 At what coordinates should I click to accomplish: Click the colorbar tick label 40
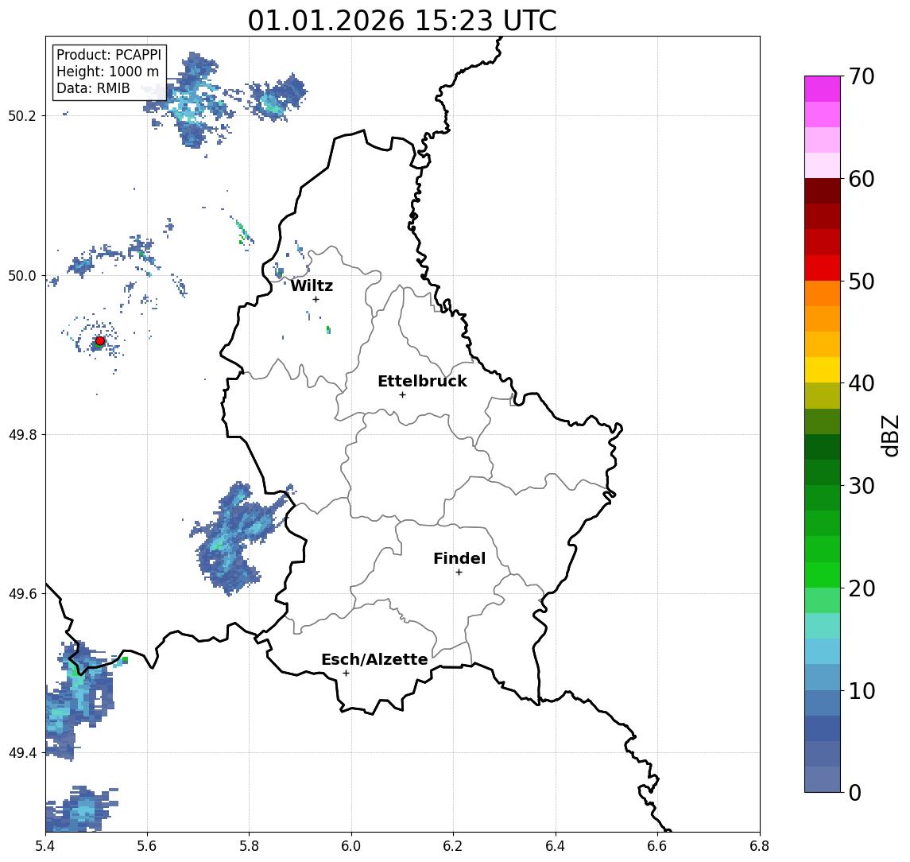pos(862,383)
